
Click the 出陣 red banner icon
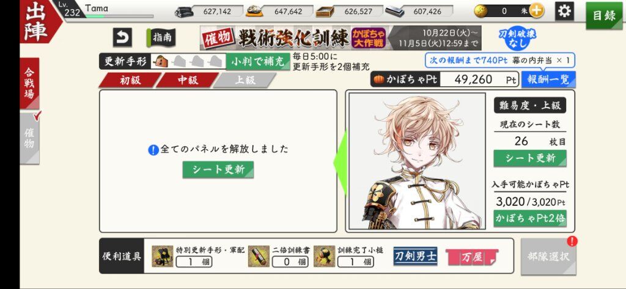point(37,21)
